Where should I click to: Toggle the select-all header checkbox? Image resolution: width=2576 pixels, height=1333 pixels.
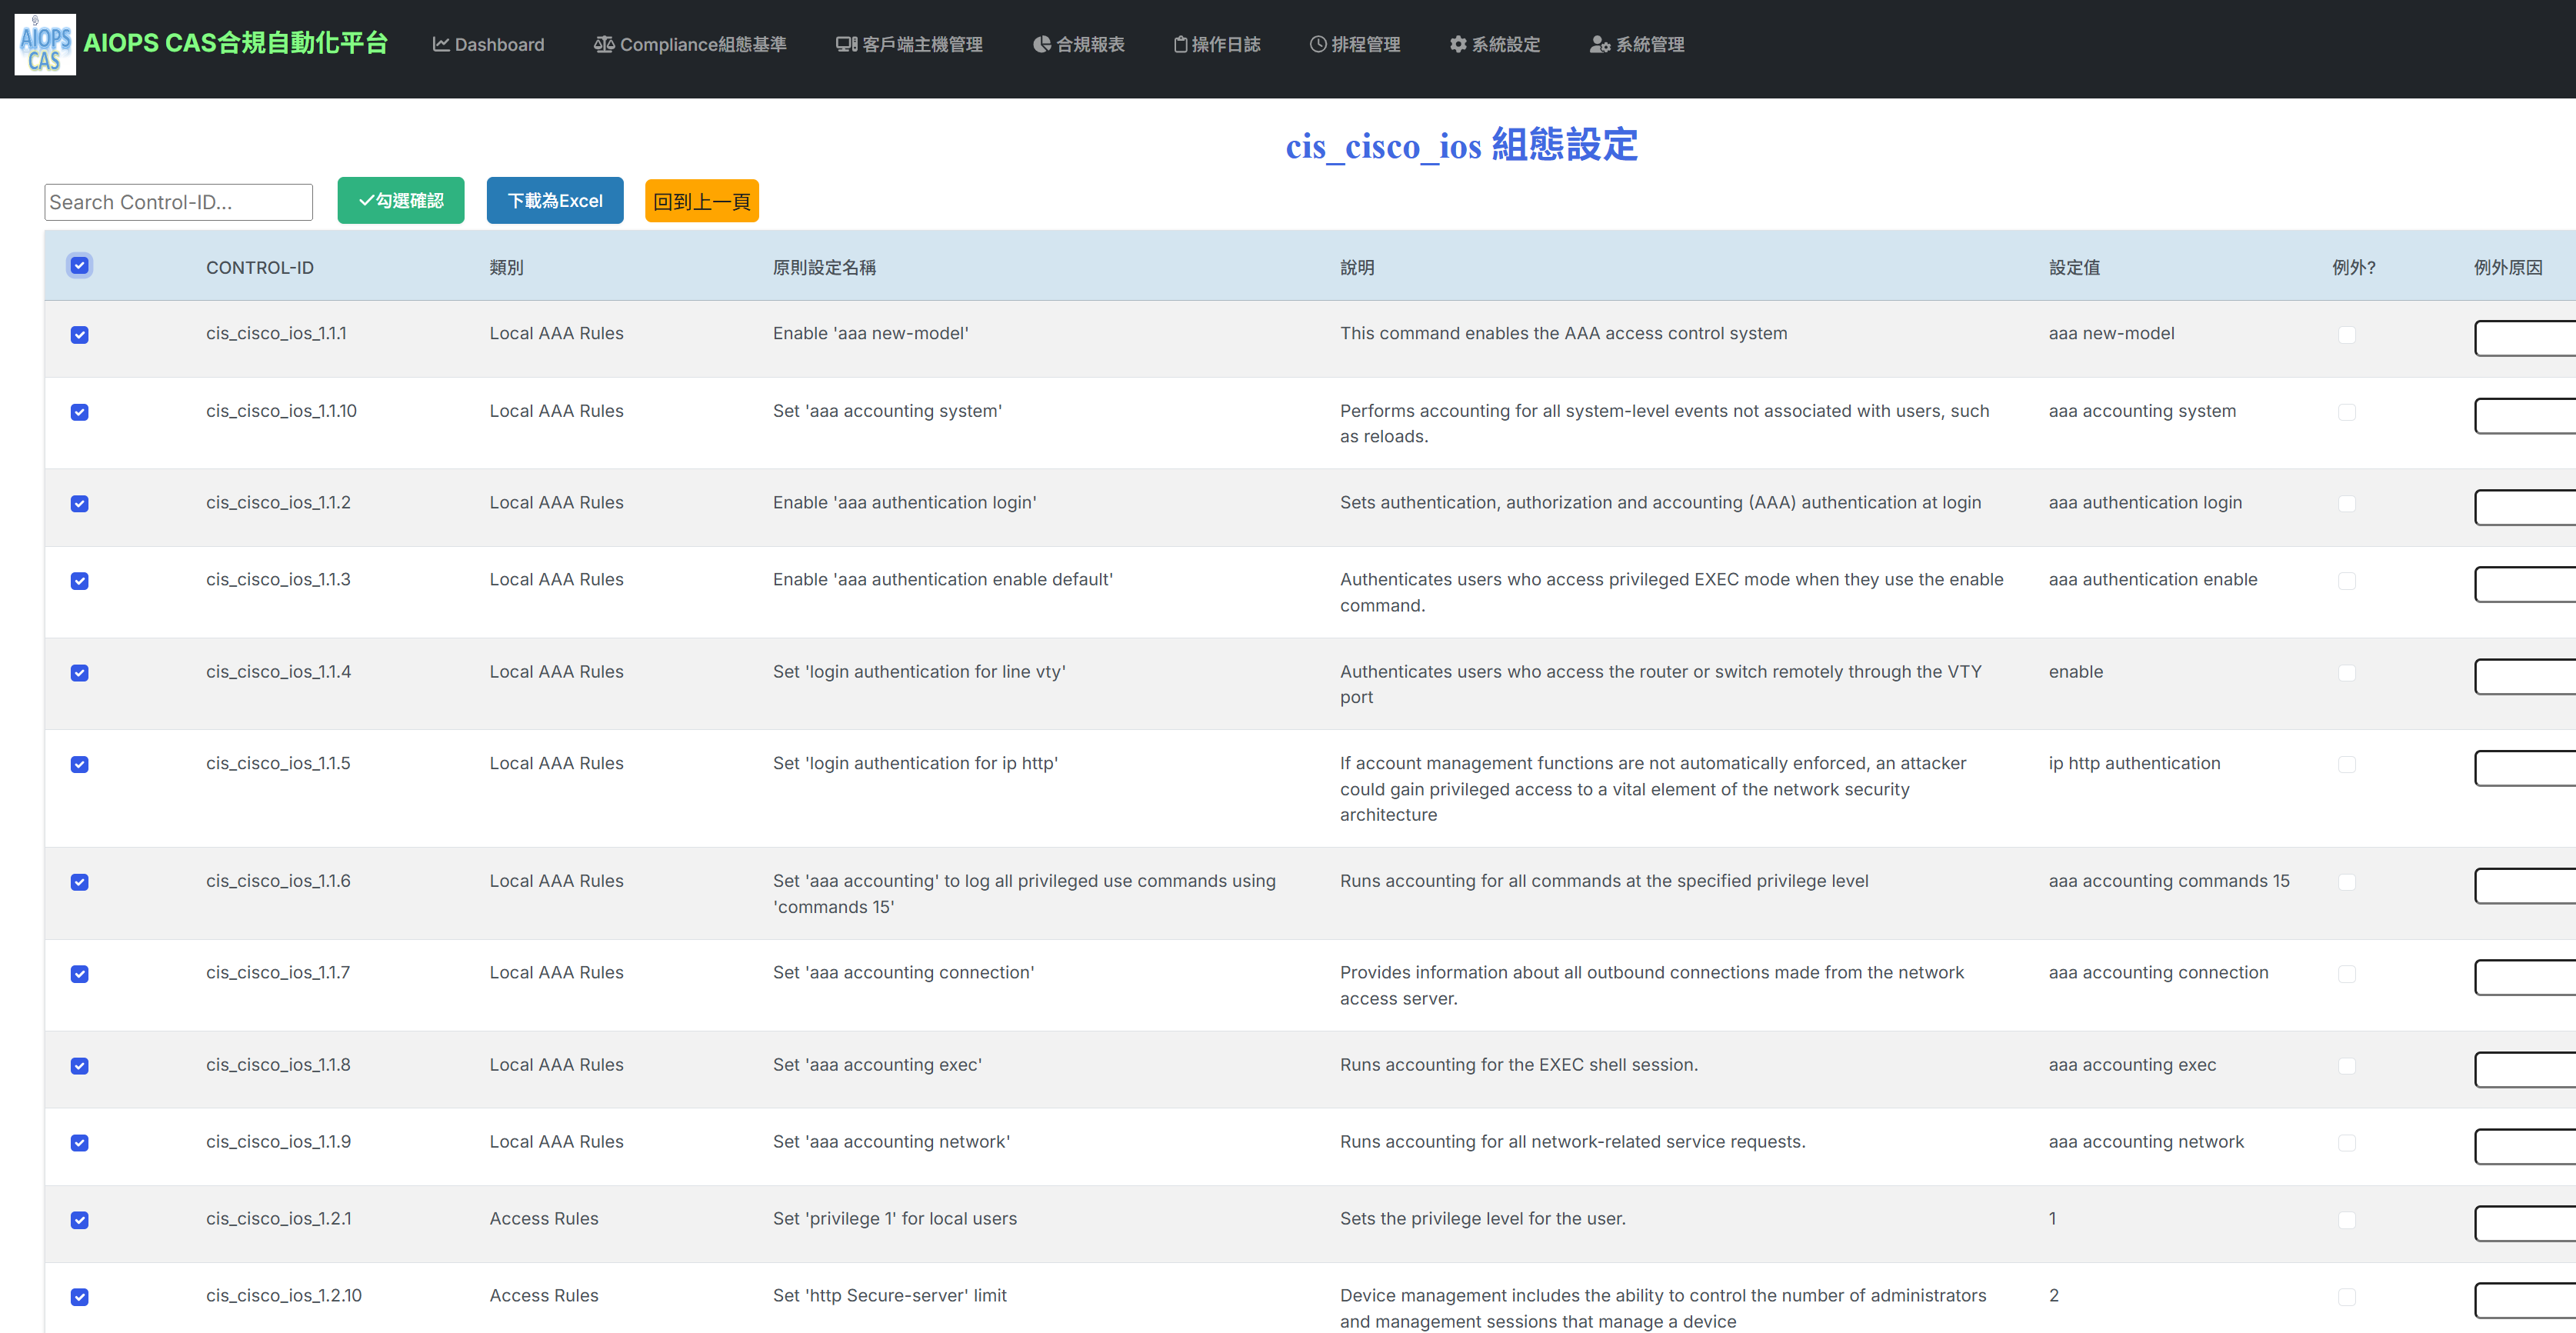(x=80, y=266)
